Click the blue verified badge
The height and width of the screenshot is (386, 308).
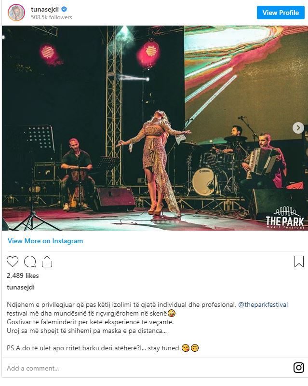[x=64, y=9]
